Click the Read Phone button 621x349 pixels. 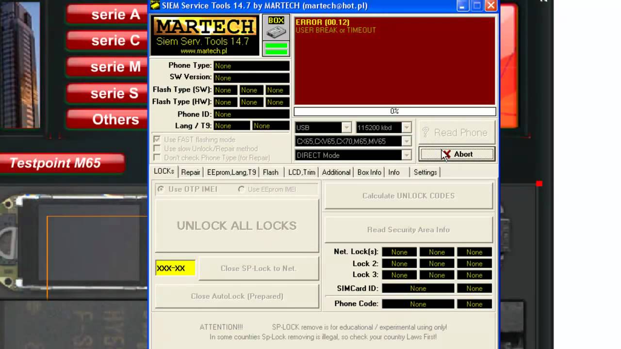tap(457, 132)
